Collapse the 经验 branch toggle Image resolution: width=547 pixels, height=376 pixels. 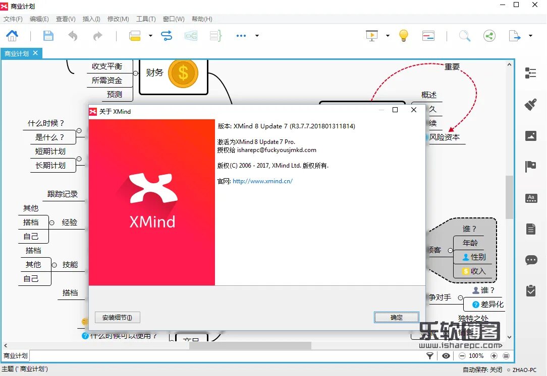(52, 222)
